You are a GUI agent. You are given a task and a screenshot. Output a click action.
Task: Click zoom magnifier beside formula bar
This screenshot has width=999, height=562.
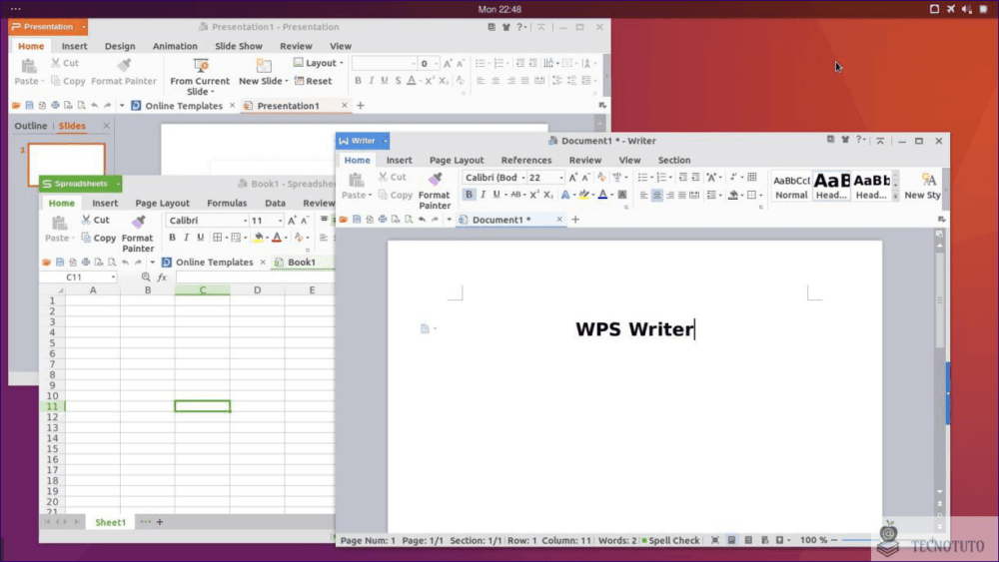146,277
